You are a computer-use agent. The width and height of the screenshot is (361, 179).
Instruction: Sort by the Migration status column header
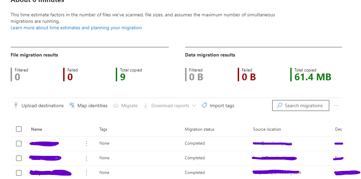coord(199,129)
